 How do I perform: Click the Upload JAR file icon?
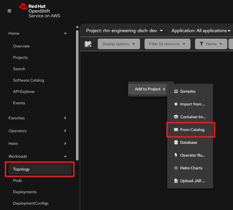(176, 181)
